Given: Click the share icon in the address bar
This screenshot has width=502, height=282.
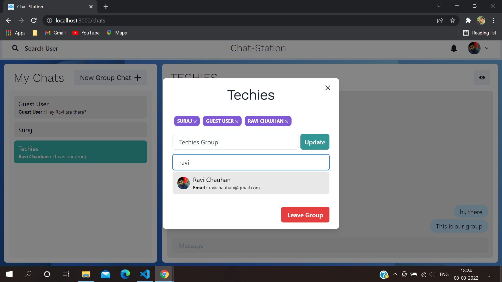Looking at the screenshot, I should click(x=440, y=20).
